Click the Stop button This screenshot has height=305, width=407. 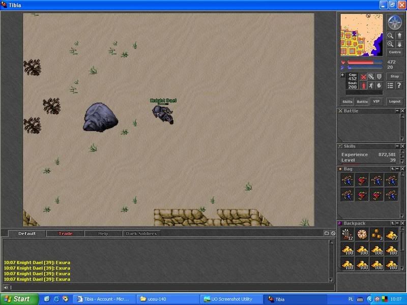(x=395, y=77)
